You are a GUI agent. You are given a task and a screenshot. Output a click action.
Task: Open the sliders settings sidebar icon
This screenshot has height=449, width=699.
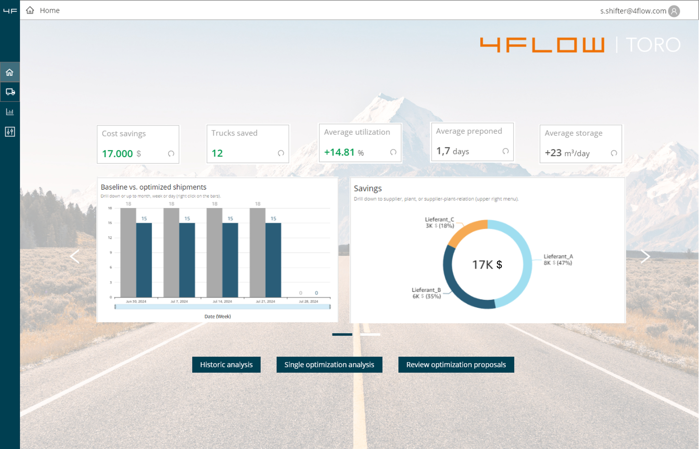pos(10,131)
